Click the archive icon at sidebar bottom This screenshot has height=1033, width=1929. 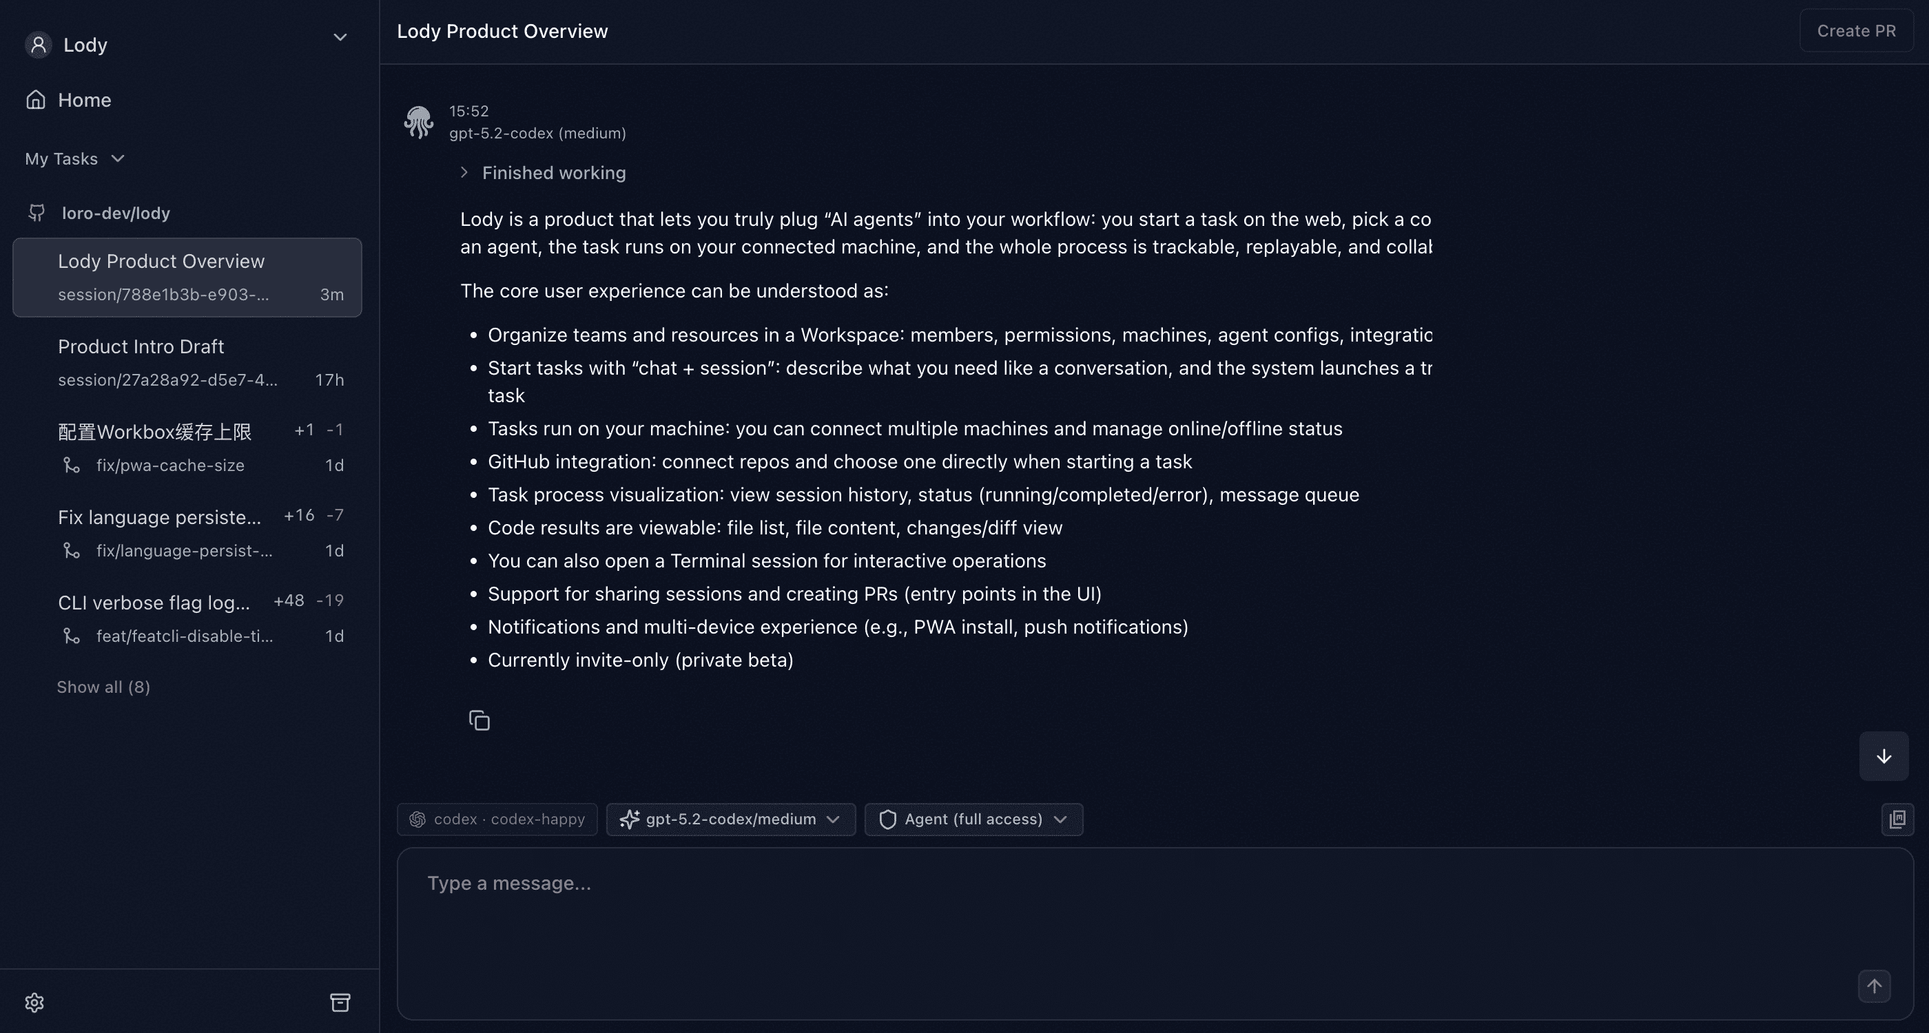tap(341, 1001)
